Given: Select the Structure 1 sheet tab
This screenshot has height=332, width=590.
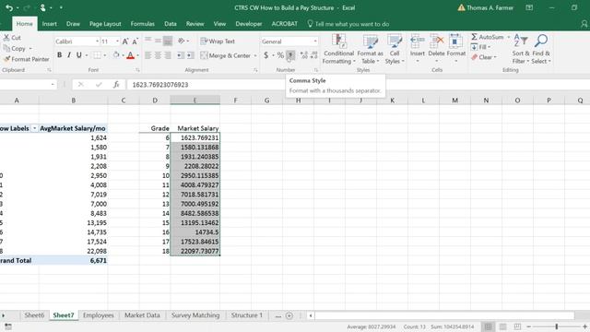Looking at the screenshot, I should (x=247, y=315).
